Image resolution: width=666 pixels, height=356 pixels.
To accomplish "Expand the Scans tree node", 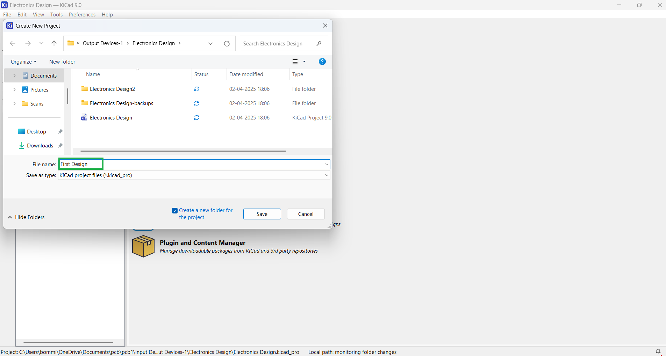I will click(x=14, y=103).
